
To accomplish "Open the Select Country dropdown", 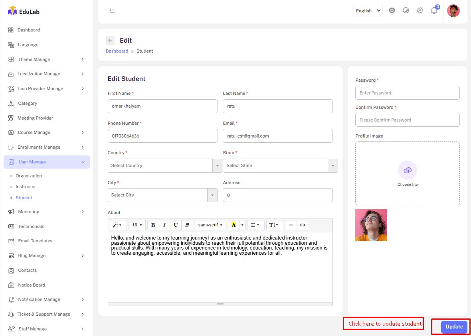I will click(165, 165).
